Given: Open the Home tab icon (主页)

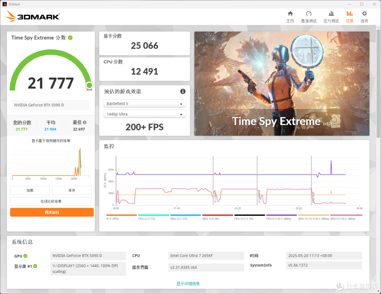Looking at the screenshot, I should click(290, 17).
